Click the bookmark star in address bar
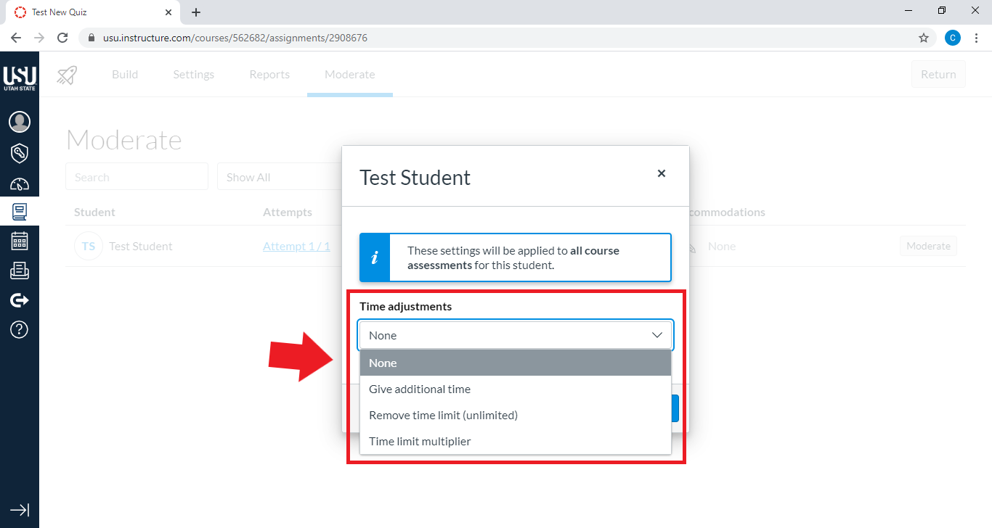 click(923, 37)
